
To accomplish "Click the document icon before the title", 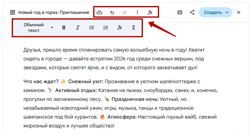I will coord(13,12).
